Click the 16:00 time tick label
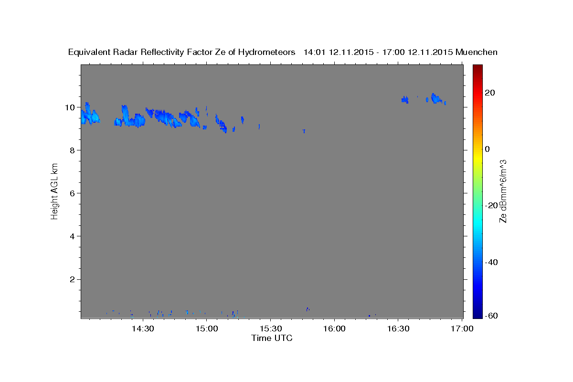573x382 pixels. 334,329
